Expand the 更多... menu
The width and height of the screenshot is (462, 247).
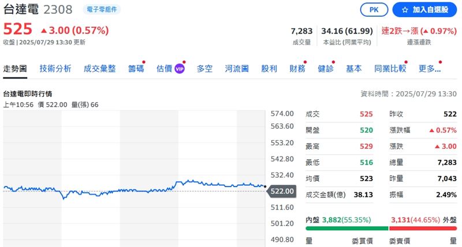point(430,69)
